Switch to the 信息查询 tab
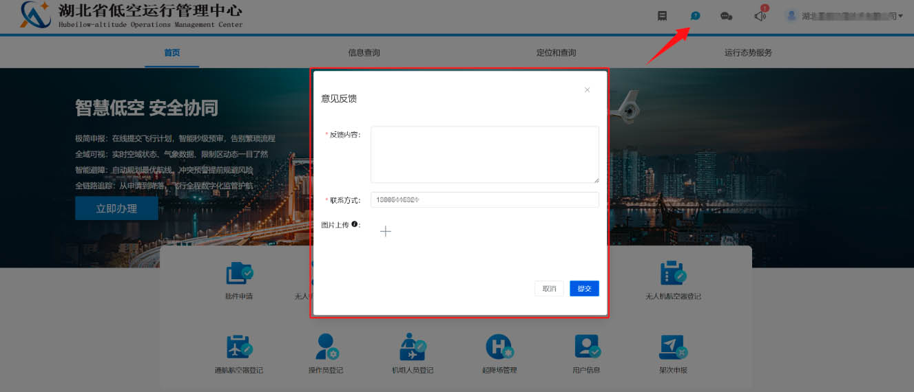Viewport: 914px width, 392px height. 364,52
